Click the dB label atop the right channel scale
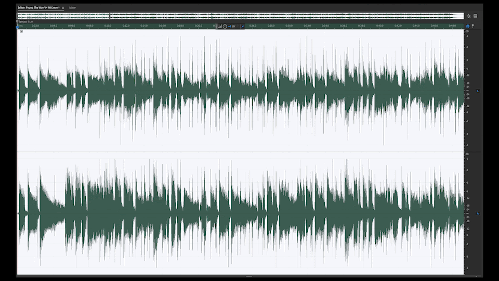This screenshot has height=281, width=499. pyautogui.click(x=467, y=154)
